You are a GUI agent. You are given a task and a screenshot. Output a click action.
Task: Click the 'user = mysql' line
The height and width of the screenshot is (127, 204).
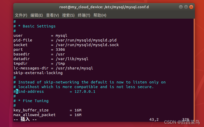coord(40,36)
